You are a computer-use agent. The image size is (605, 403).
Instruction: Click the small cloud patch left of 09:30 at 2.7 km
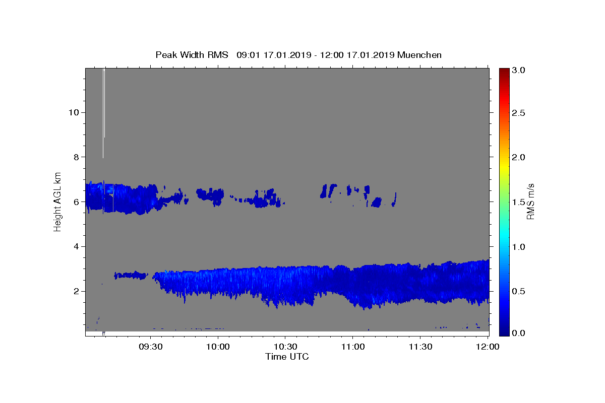(x=131, y=275)
